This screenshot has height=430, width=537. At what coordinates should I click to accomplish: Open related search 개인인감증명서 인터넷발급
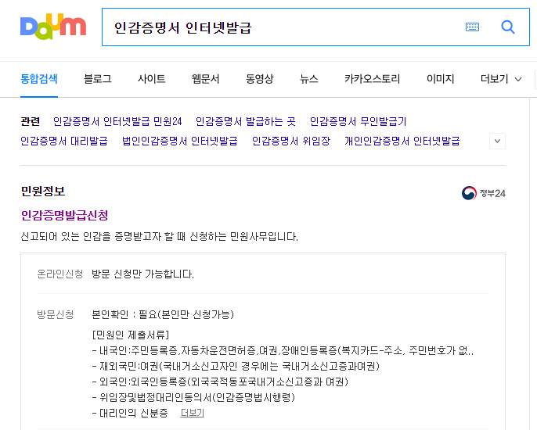point(402,141)
